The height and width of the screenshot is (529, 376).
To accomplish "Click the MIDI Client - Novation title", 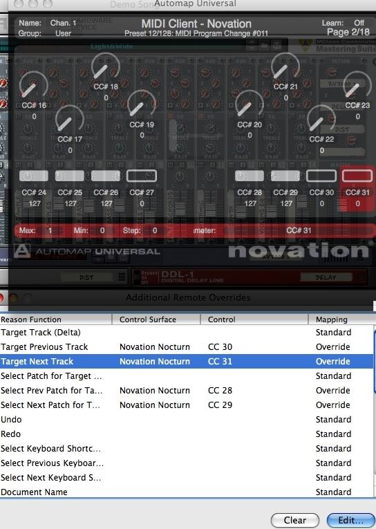I will tap(196, 24).
